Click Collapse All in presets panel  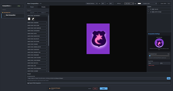pos(43,13)
